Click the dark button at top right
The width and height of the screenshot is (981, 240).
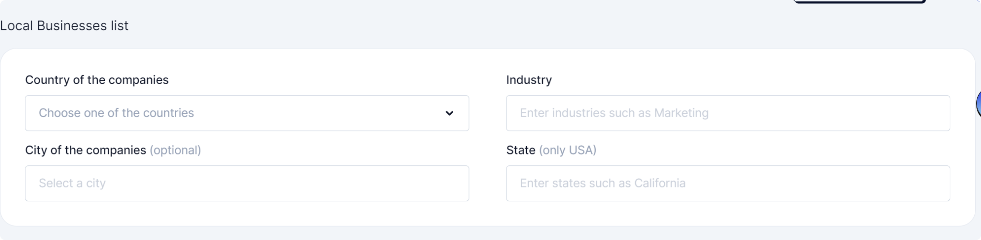tap(859, 1)
